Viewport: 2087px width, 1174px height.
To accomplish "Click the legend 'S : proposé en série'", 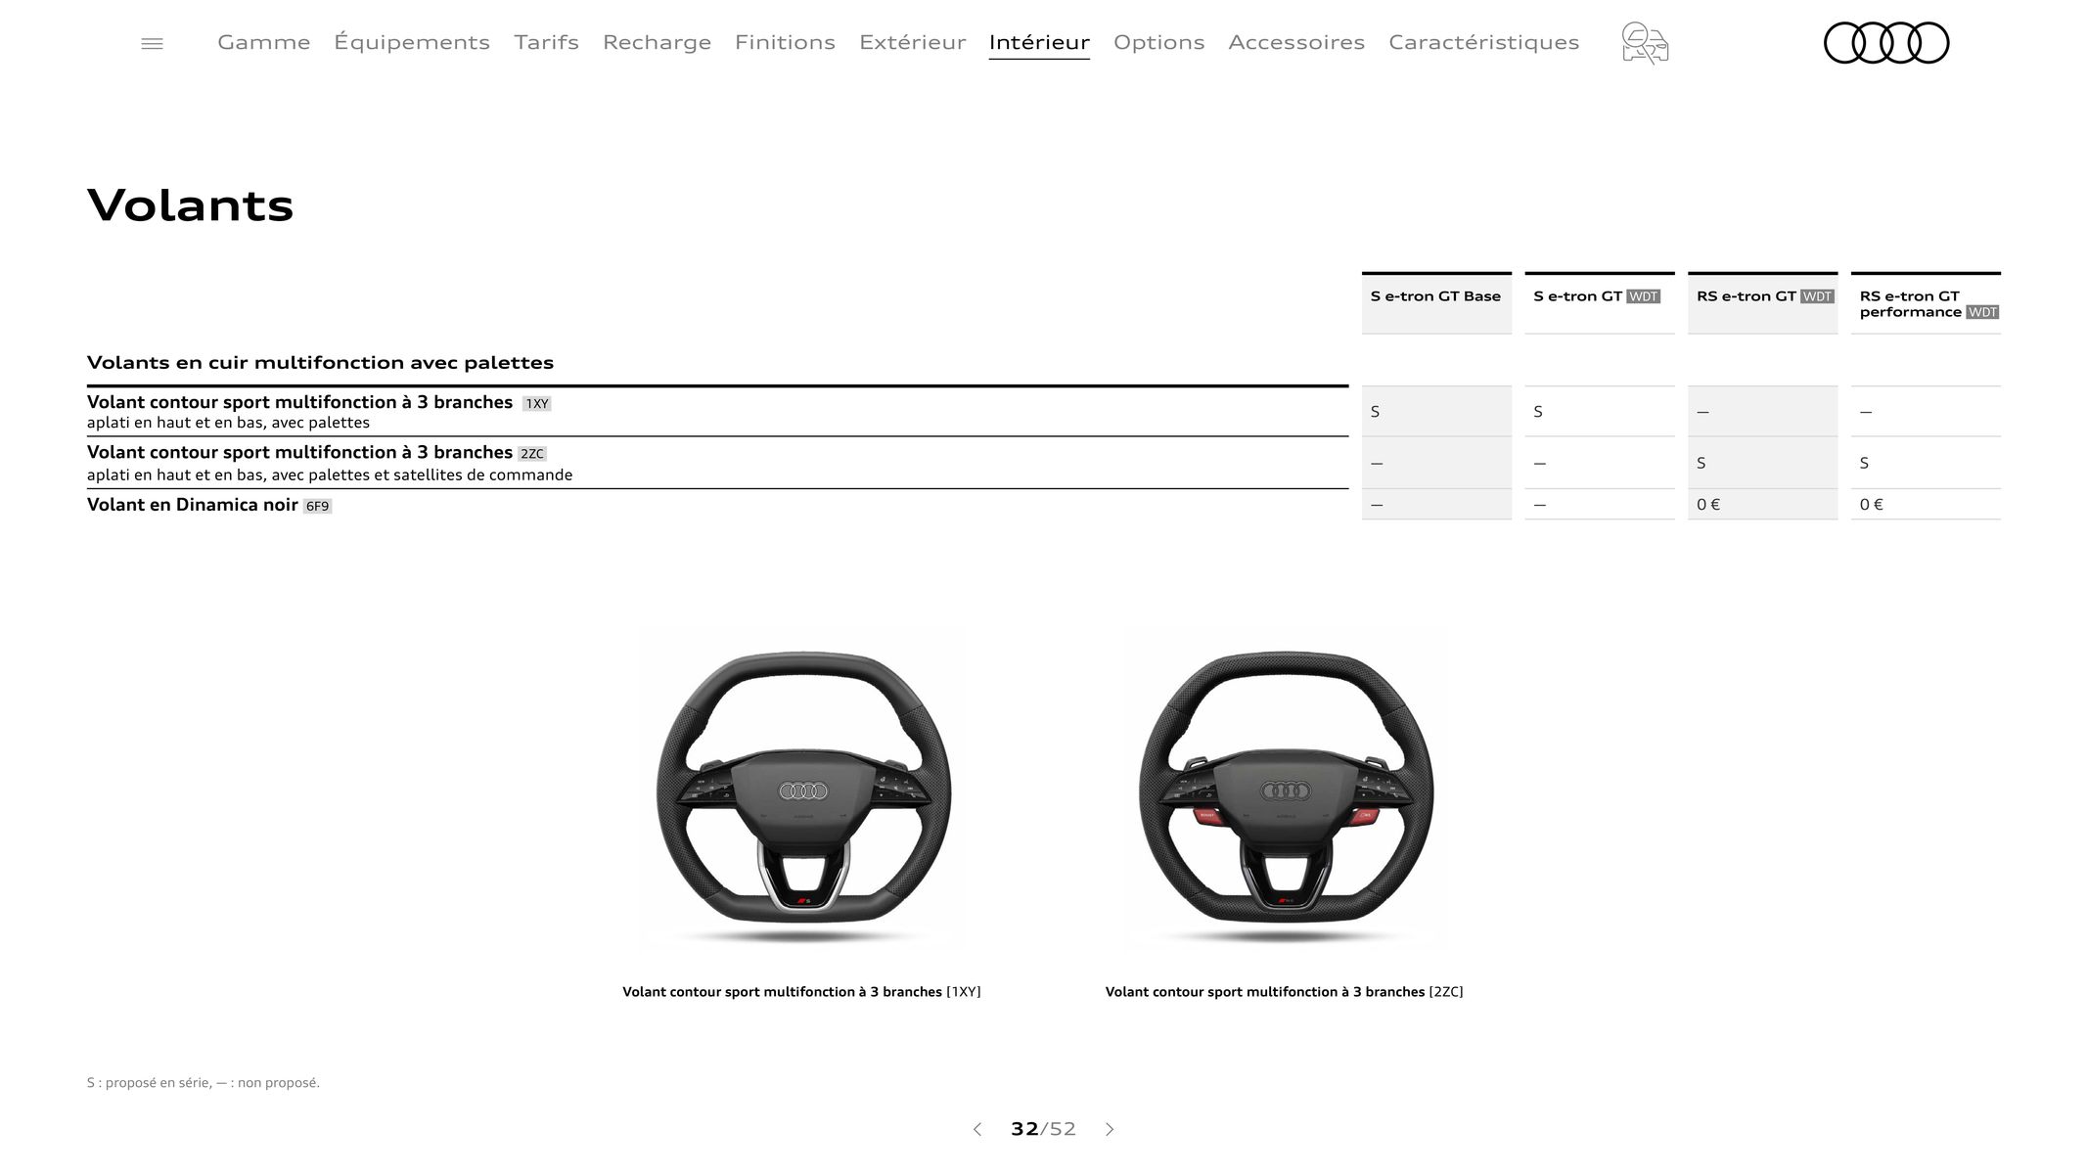I will pyautogui.click(x=148, y=1083).
